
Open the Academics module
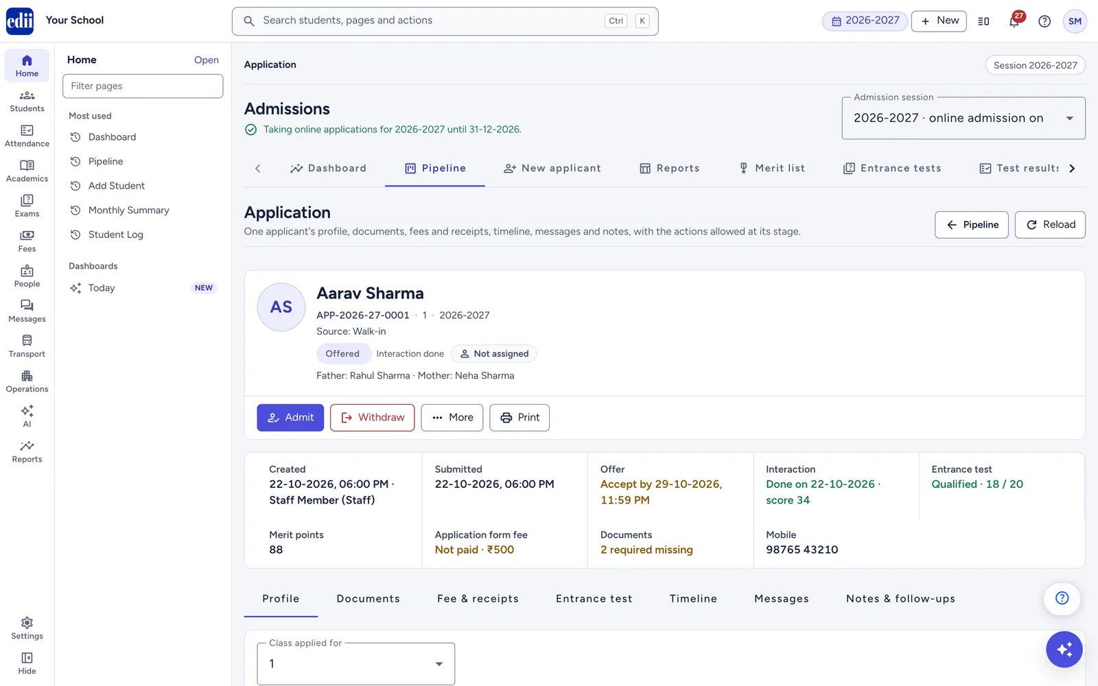click(27, 171)
